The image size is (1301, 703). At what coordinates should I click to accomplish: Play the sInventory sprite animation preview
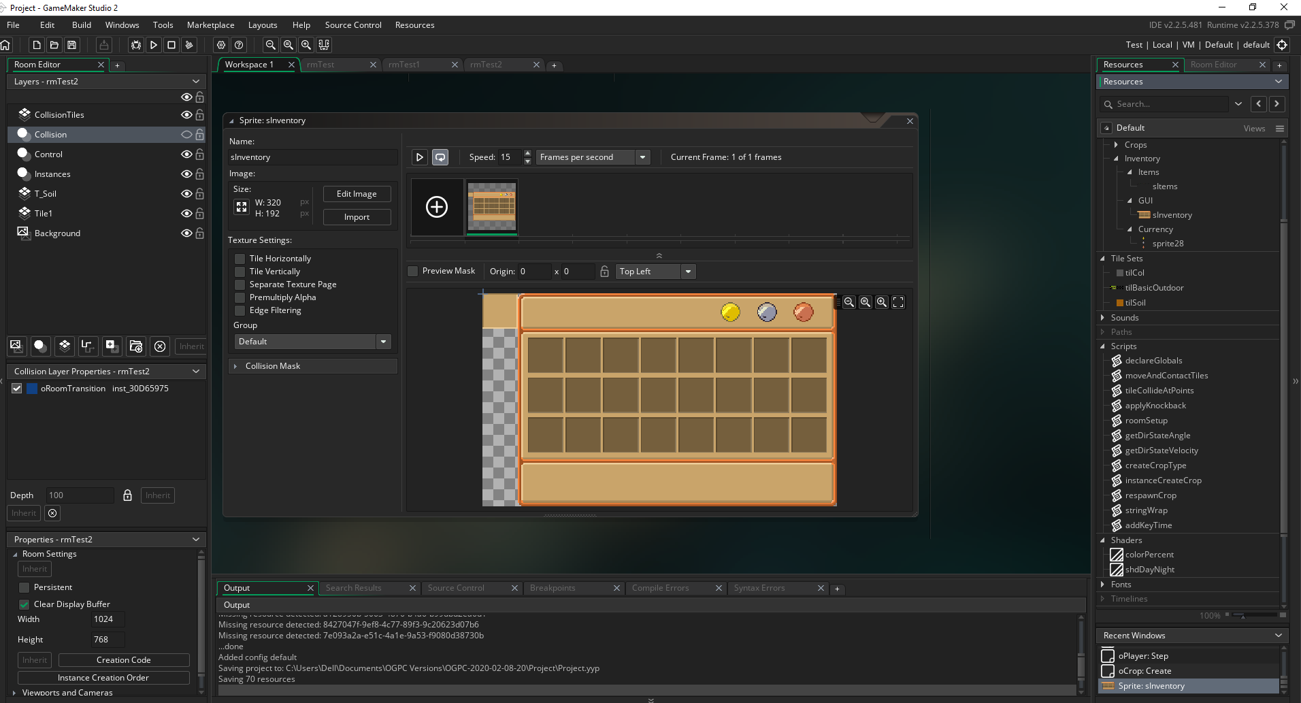point(419,157)
